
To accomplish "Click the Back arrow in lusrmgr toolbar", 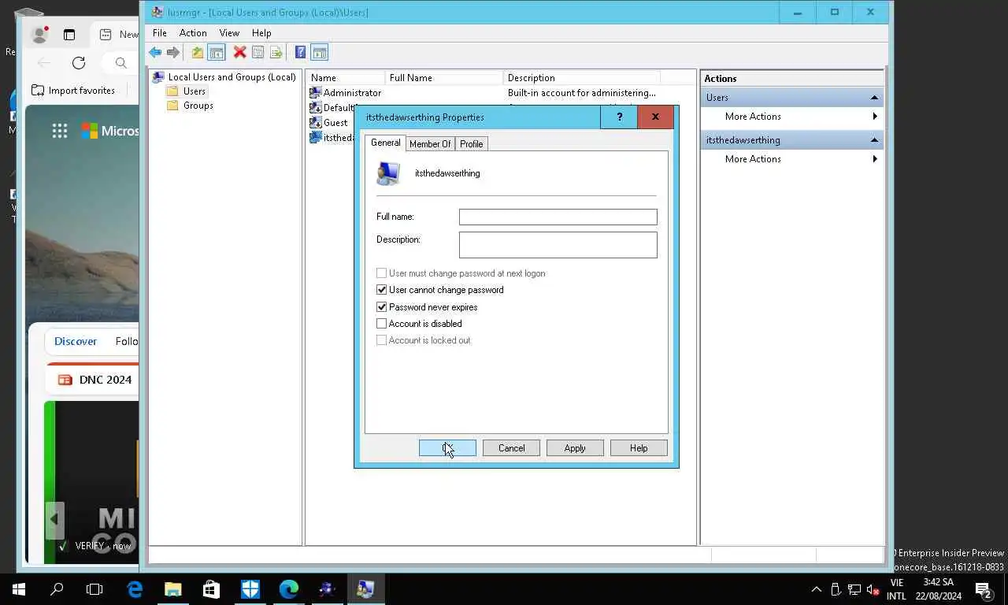I will (155, 53).
